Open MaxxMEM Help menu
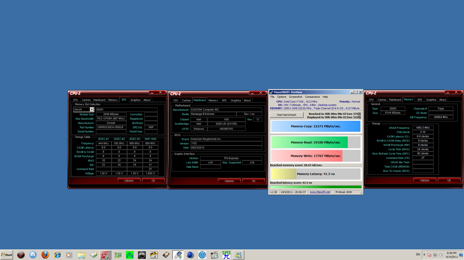Image resolution: width=464 pixels, height=260 pixels. [x=325, y=97]
